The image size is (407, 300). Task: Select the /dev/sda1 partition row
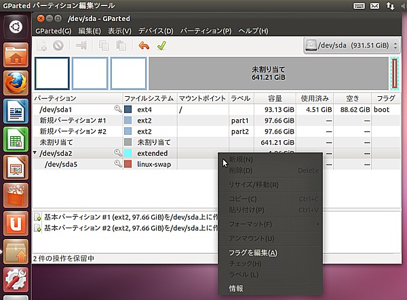217,109
